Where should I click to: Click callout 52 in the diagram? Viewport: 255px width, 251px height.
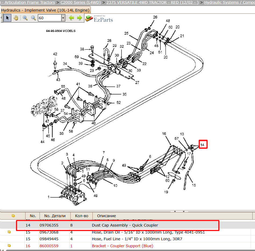(x=118, y=103)
